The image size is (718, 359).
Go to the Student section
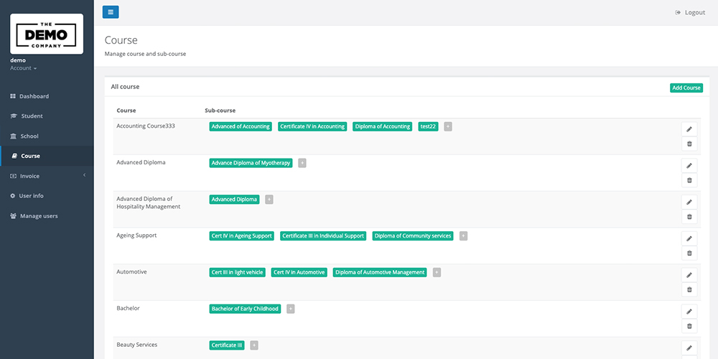pos(32,116)
